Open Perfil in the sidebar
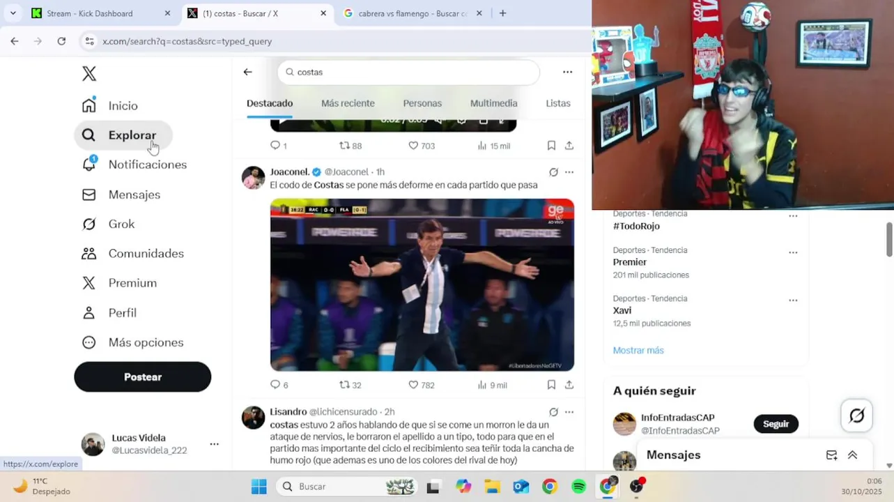The width and height of the screenshot is (894, 502). tap(109, 313)
